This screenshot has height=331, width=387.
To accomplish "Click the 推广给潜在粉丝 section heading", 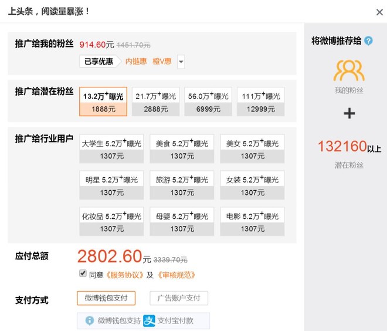I will [44, 91].
